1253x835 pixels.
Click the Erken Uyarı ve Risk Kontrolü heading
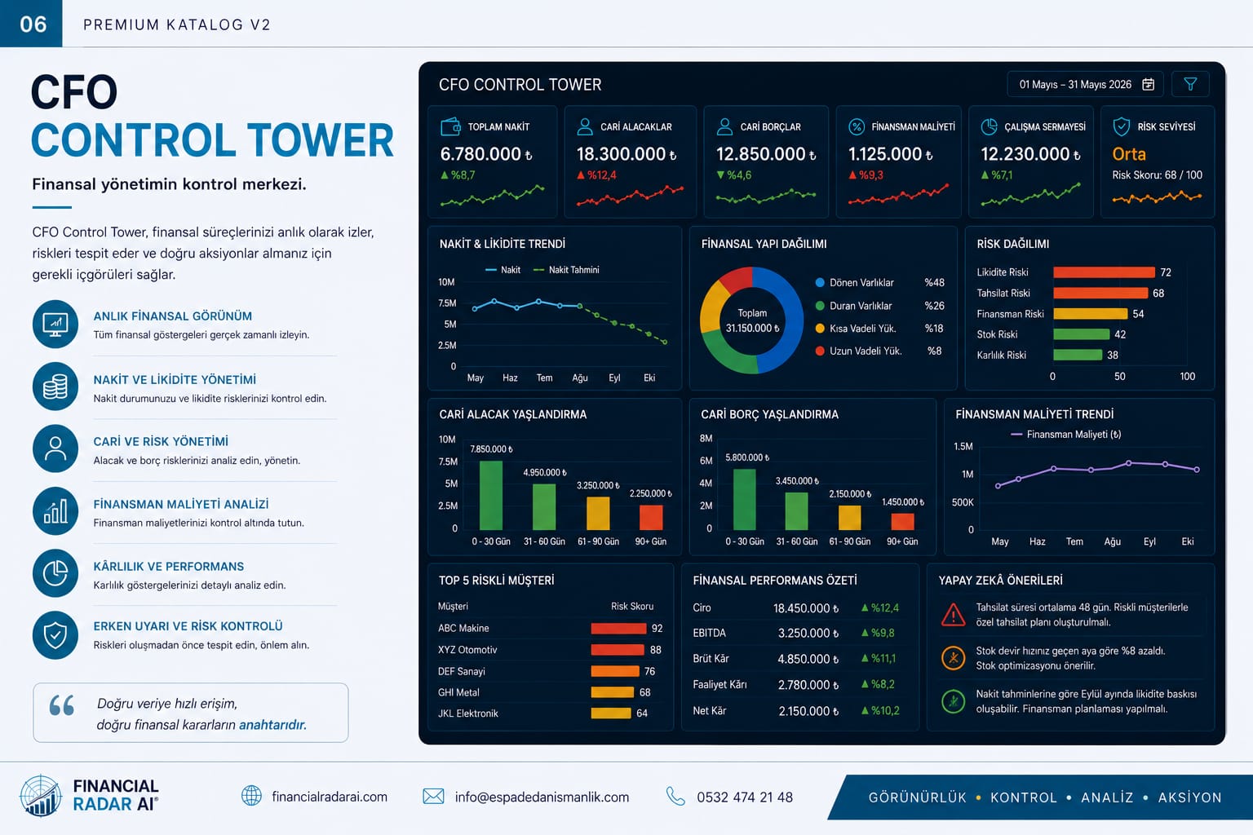[188, 626]
